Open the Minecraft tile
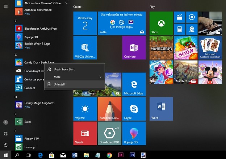The height and width of the screenshot is (159, 226). coord(161,48)
